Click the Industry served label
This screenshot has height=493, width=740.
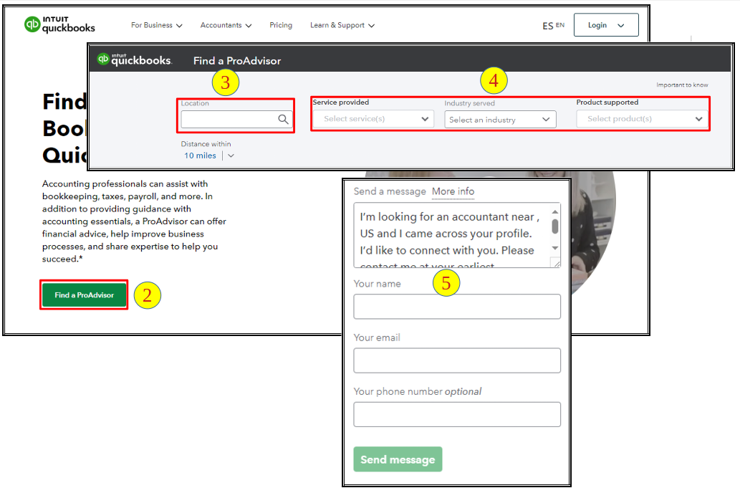(470, 103)
